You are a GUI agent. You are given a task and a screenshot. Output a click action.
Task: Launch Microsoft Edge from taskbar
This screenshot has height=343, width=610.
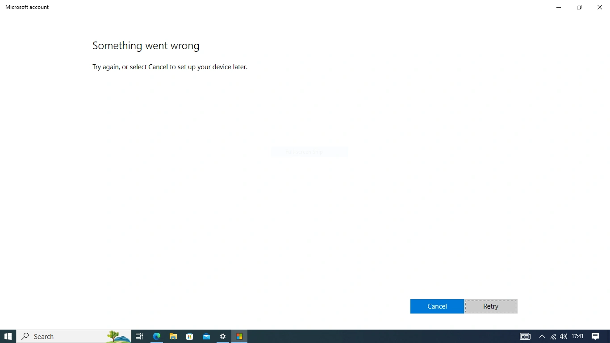[x=157, y=336]
